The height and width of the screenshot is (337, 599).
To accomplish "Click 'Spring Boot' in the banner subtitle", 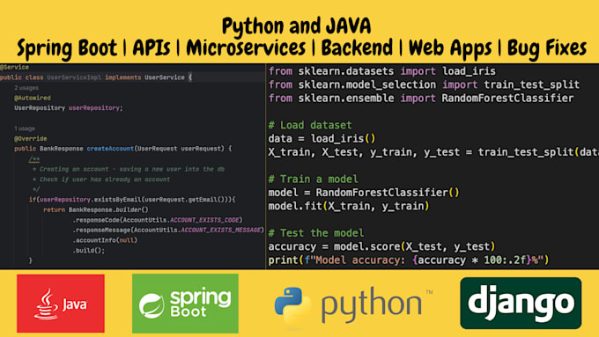I will (x=67, y=48).
